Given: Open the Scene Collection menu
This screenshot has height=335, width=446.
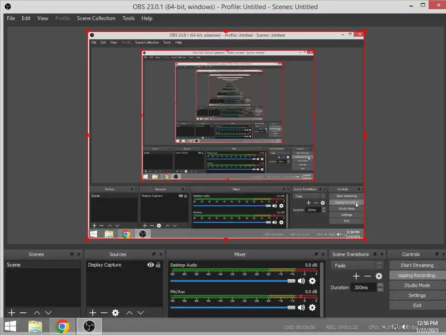Looking at the screenshot, I should pyautogui.click(x=96, y=18).
